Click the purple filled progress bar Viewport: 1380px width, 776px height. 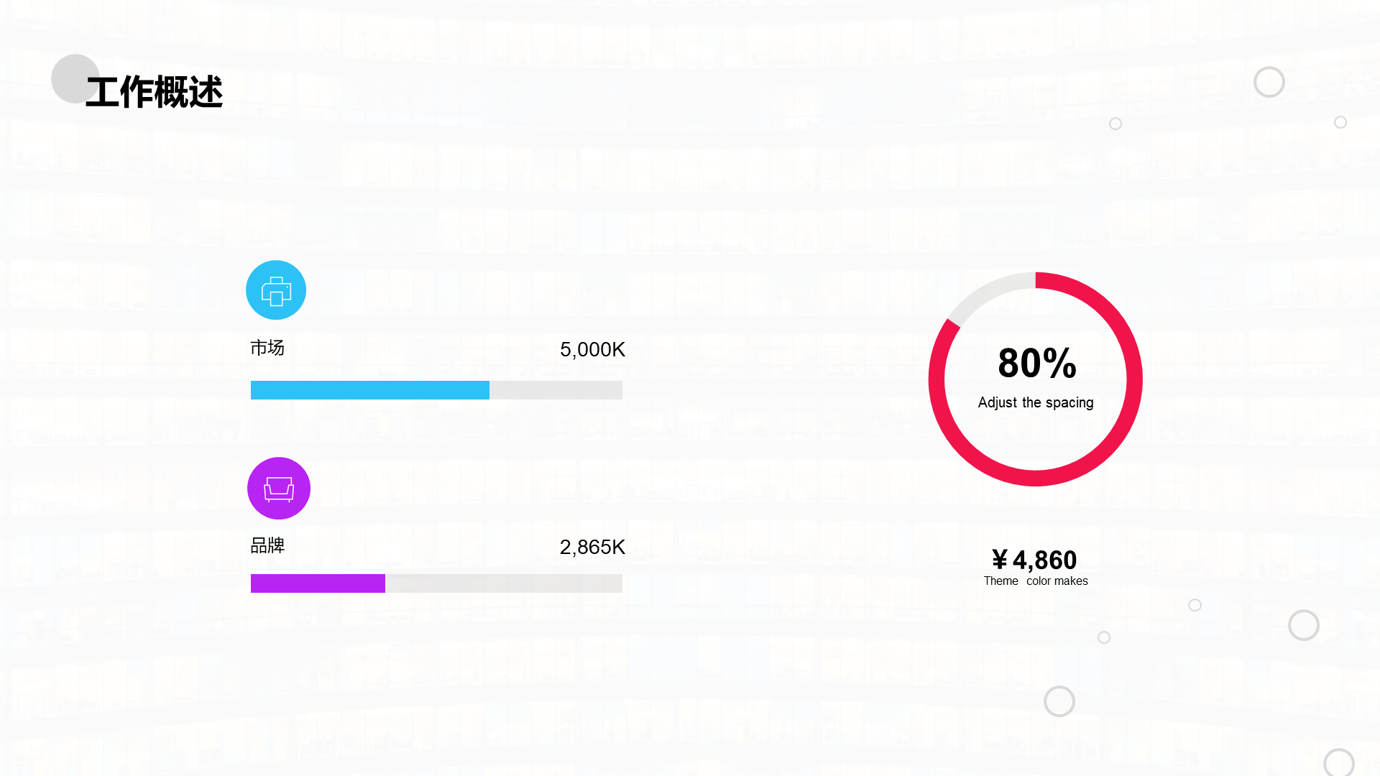click(318, 583)
